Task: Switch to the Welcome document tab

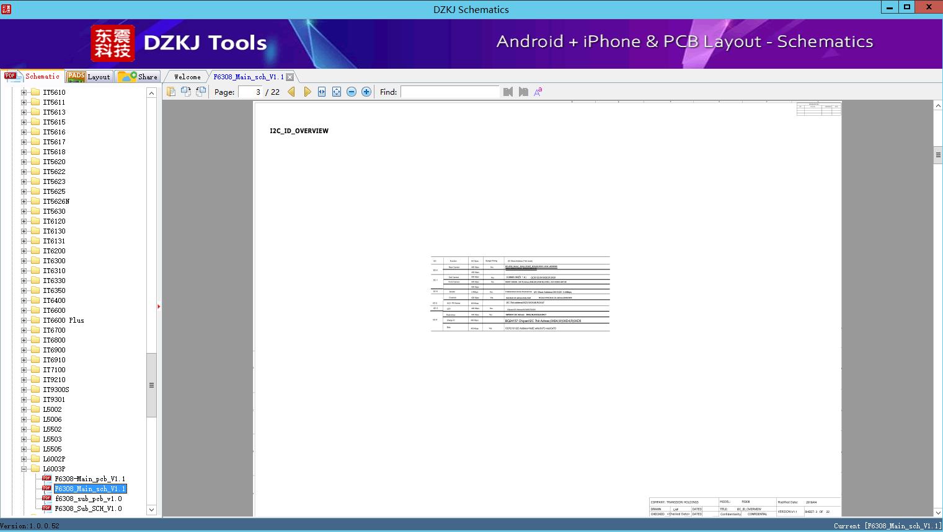Action: 187,77
